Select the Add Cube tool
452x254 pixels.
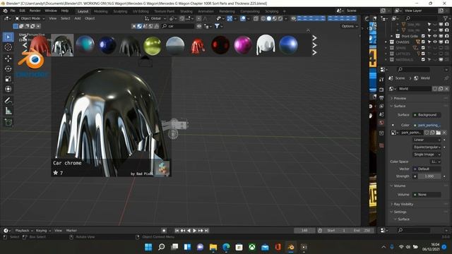tap(8, 122)
